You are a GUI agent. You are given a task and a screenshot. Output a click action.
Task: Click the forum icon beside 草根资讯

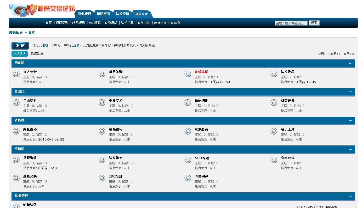pos(16,160)
